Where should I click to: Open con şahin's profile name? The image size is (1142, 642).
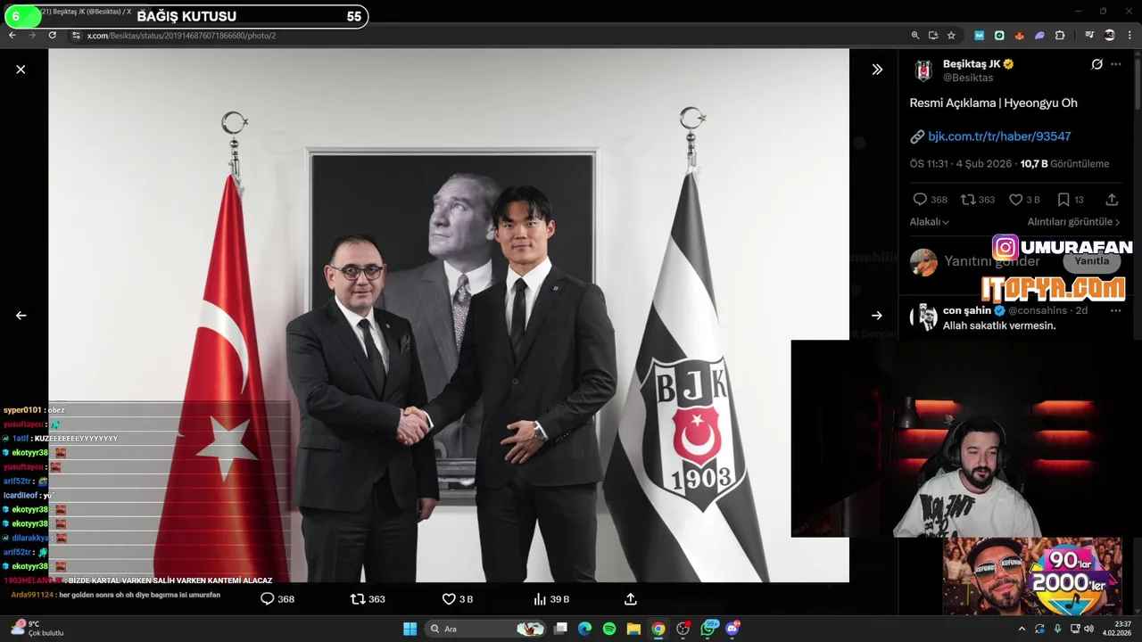click(x=967, y=310)
